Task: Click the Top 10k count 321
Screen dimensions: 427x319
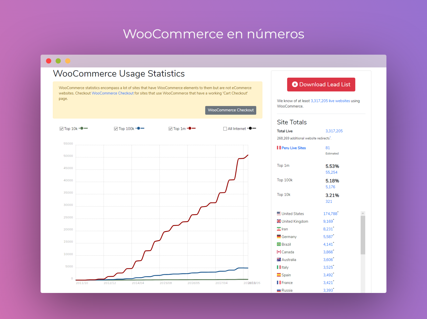Action: [x=329, y=202]
